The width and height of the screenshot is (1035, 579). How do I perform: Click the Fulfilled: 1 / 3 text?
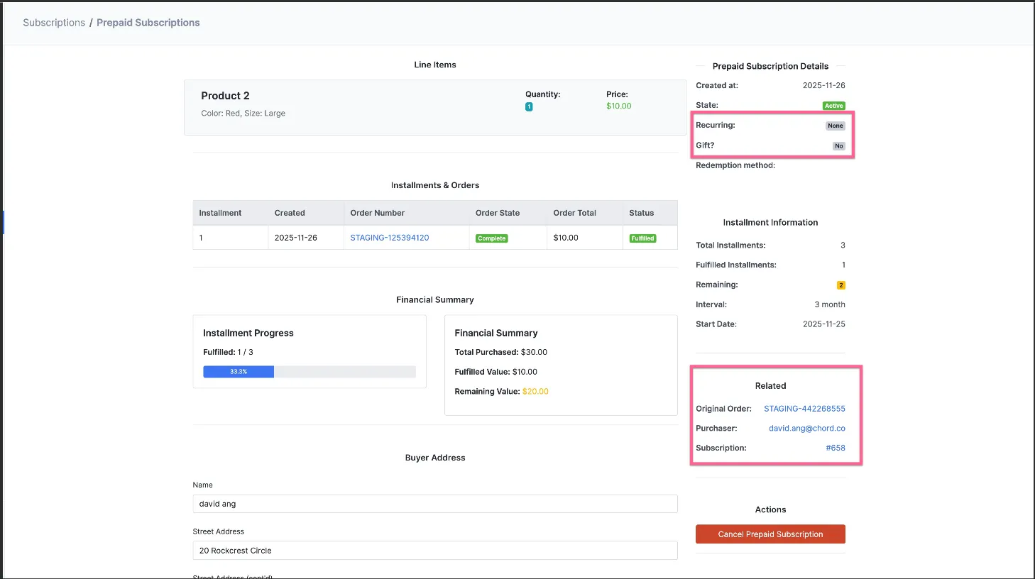tap(228, 352)
